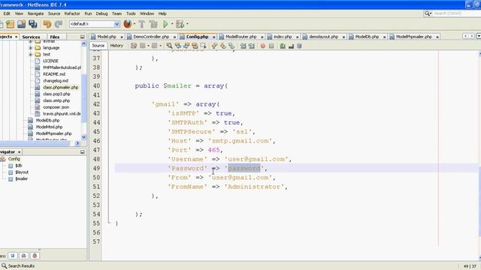Screen dimensions: 481x270
Task: Select the $mailer member in the Navigator
Action: [x=22, y=178]
